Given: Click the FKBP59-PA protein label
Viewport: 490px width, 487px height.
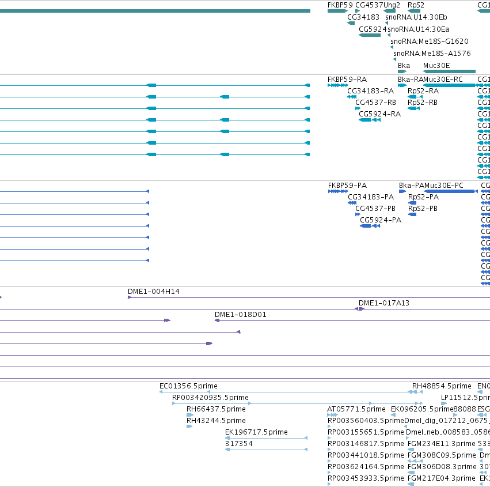Looking at the screenshot, I should 347,186.
